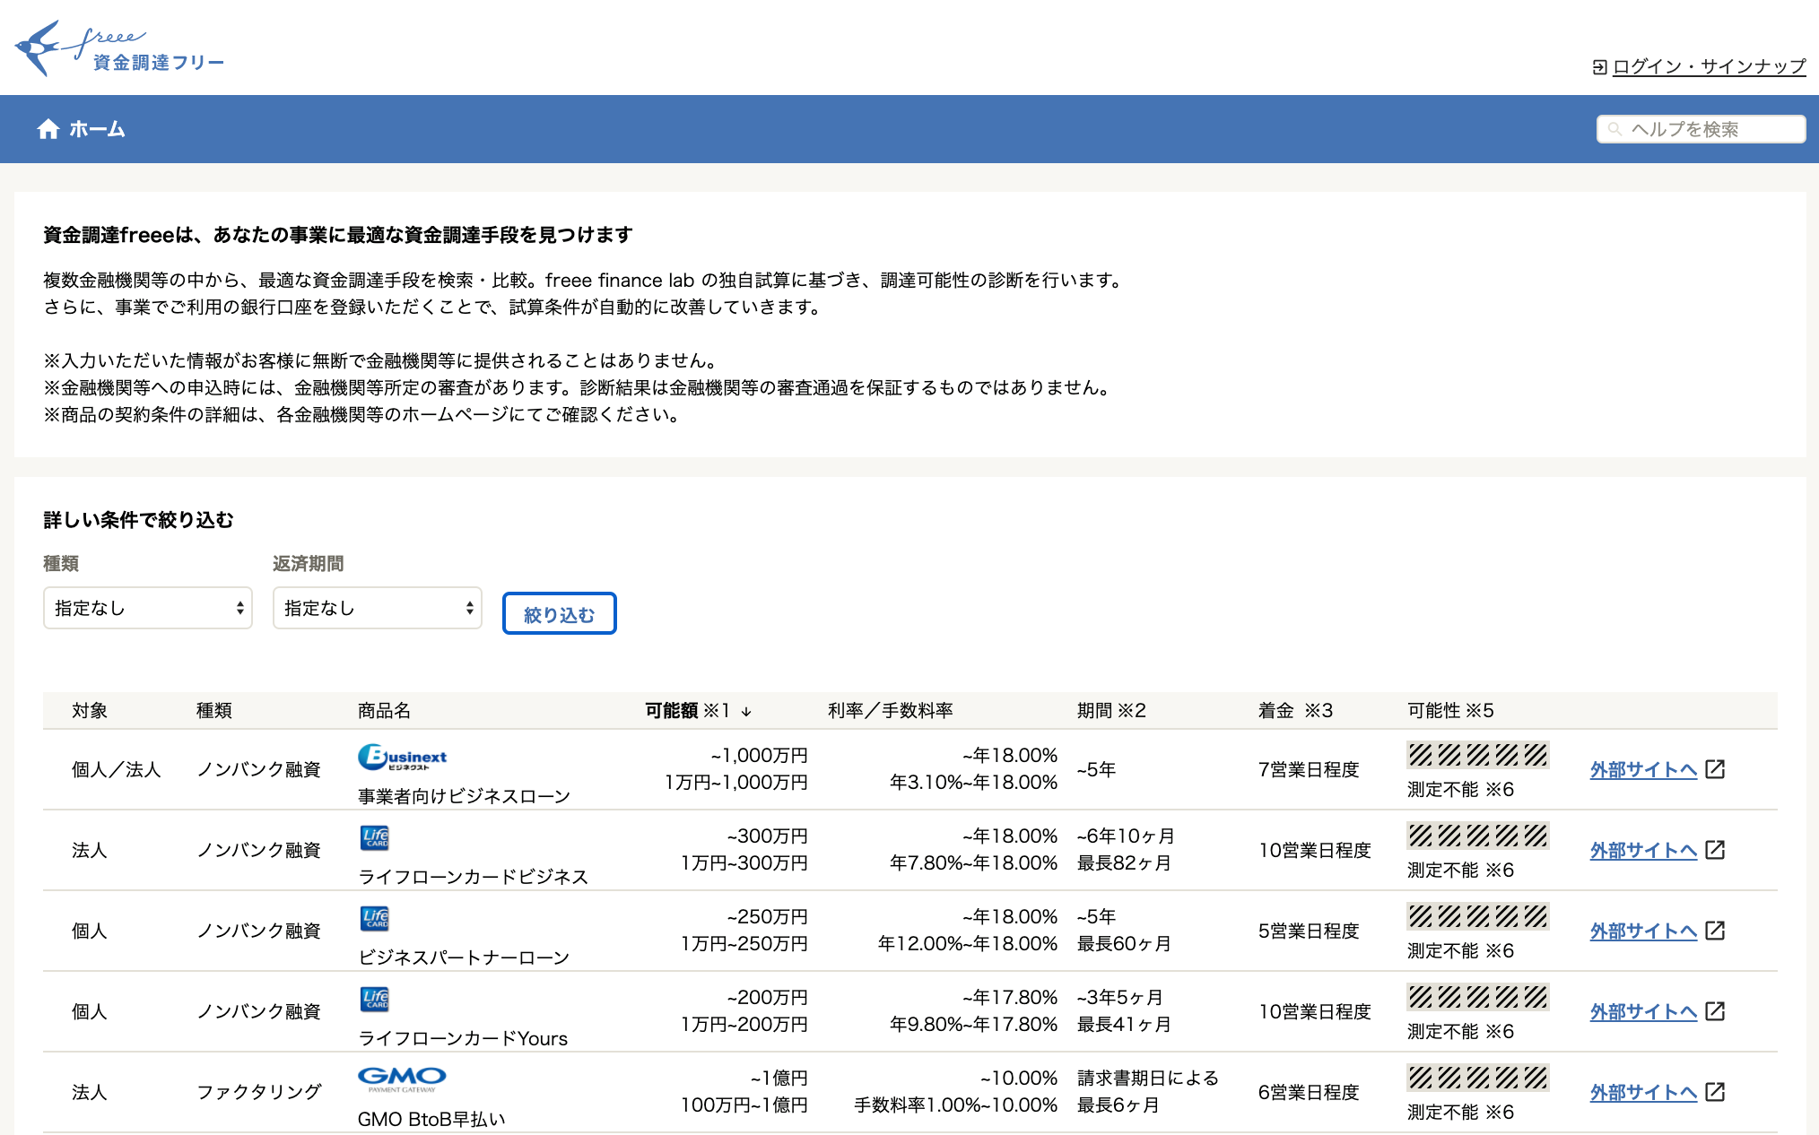
Task: Open the 返済期間 dropdown
Action: 378,609
